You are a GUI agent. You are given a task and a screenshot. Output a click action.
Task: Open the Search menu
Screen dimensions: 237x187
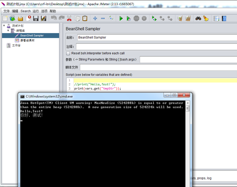tap(26, 11)
